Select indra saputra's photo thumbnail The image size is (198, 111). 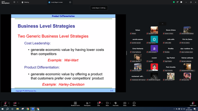click(x=138, y=58)
